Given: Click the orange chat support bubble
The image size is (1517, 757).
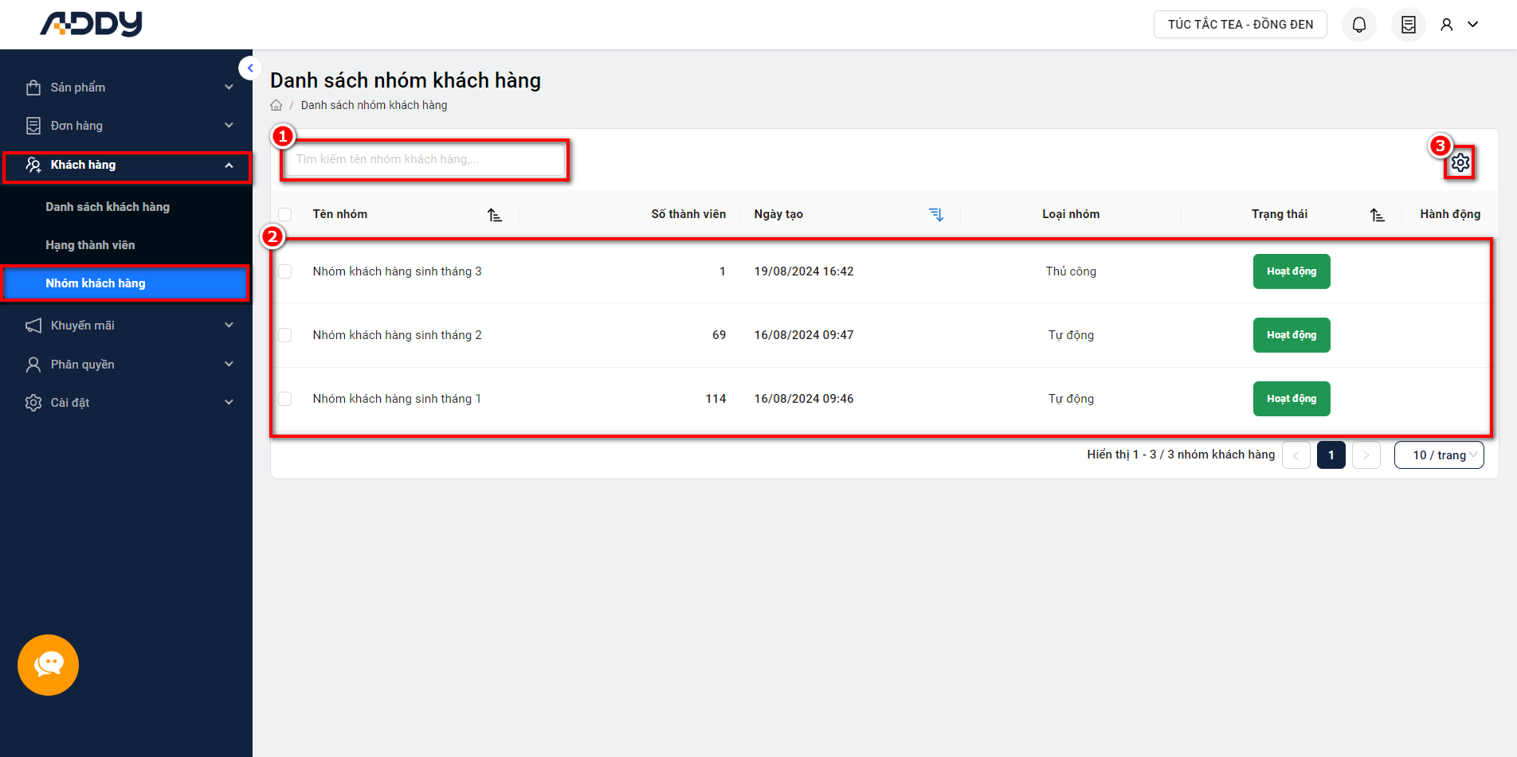Looking at the screenshot, I should point(48,665).
